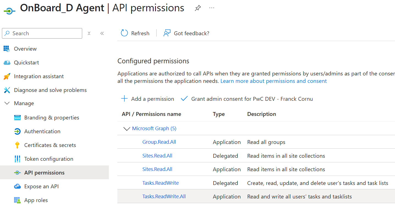Image resolution: width=395 pixels, height=207 pixels.
Task: Click the Expose an API cloud icon
Action: point(17,186)
